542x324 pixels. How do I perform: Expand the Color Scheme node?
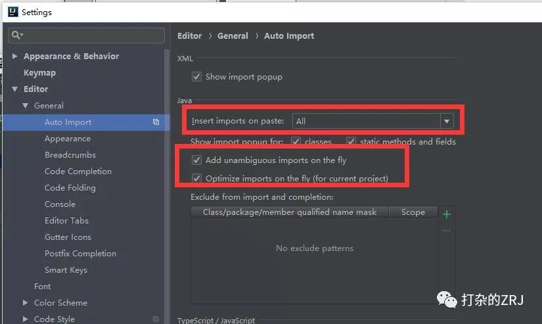(x=25, y=302)
